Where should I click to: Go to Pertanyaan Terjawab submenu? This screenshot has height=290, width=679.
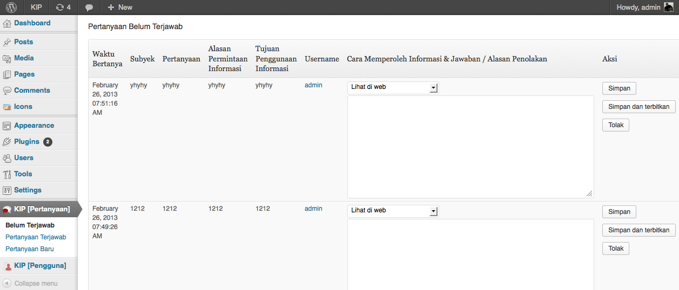(x=36, y=237)
